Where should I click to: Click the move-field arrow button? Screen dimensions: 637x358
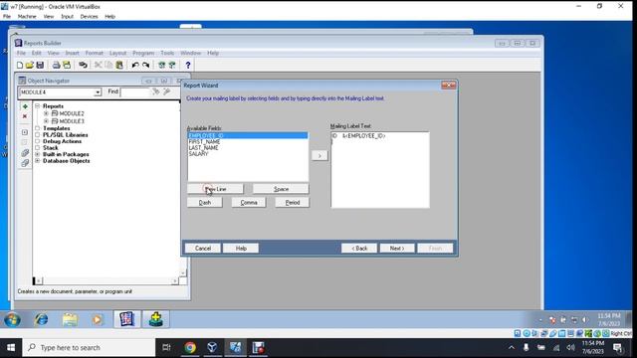pos(319,155)
